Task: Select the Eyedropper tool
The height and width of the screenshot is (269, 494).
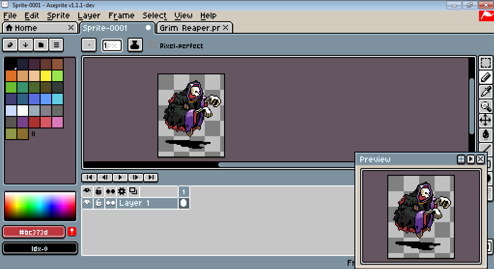Action: pyautogui.click(x=485, y=92)
